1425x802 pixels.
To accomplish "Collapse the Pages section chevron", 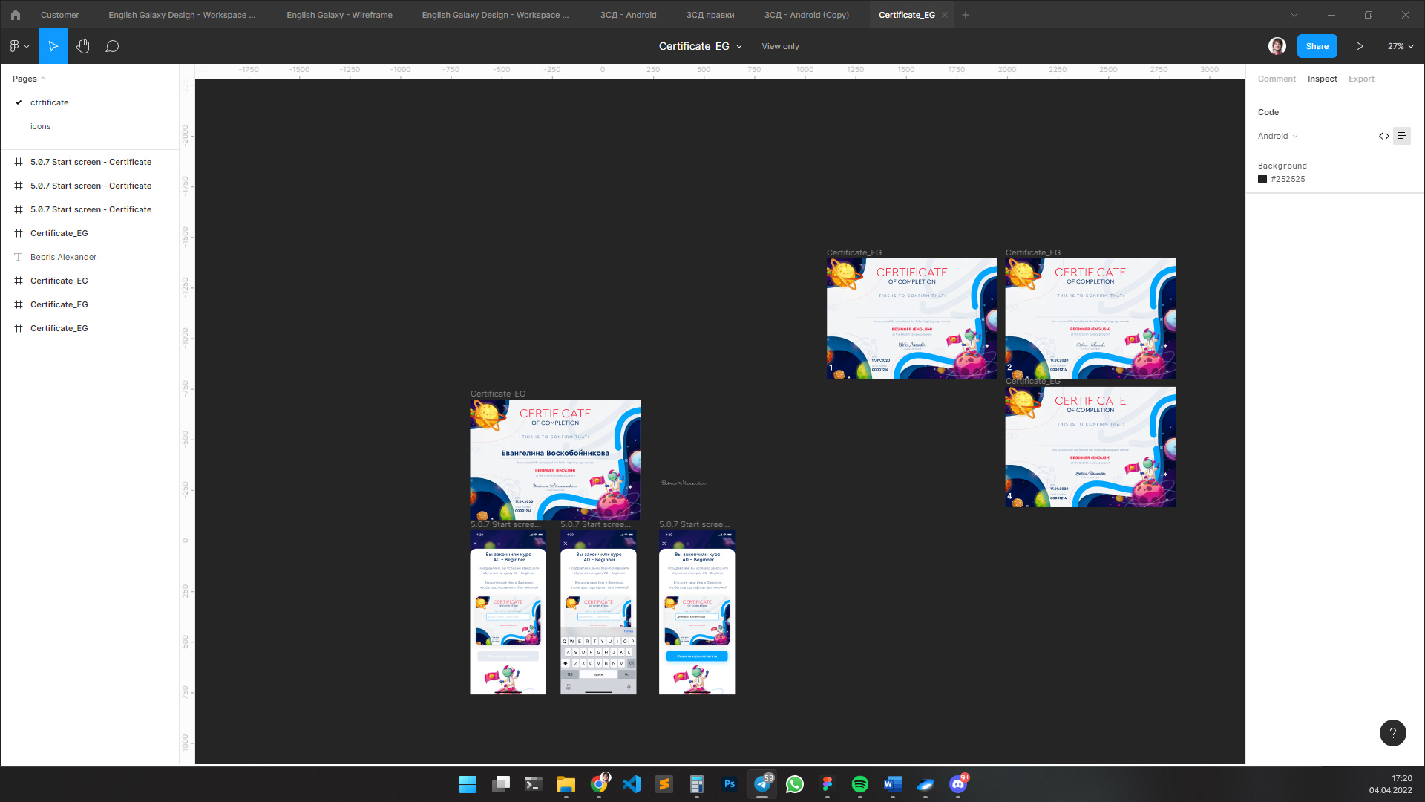I will click(43, 79).
